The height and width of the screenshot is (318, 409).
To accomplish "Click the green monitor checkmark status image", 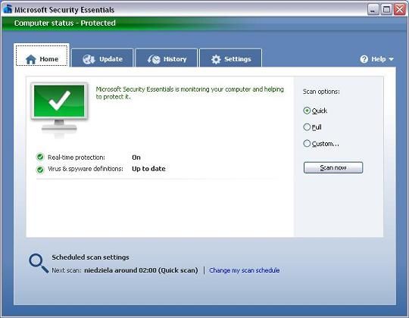I will click(59, 109).
